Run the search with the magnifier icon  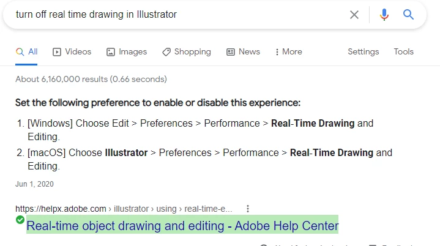pos(408,14)
